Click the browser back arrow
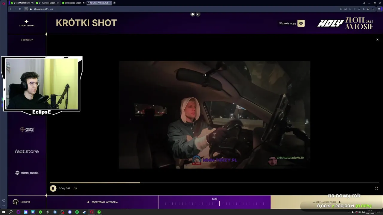383x215 pixels. tap(10, 9)
